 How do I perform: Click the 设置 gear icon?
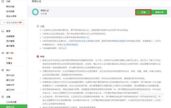click(x=3, y=97)
